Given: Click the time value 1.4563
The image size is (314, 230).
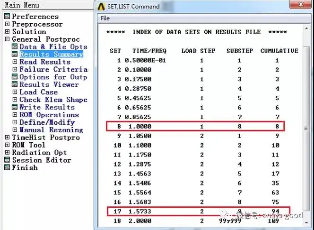Looking at the screenshot, I should tap(140, 174).
